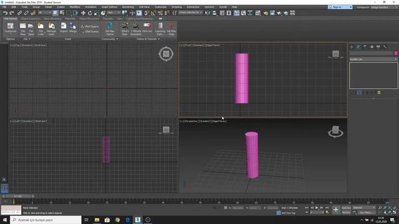Toggle the Percent Snap button
This screenshot has width=399, height=224.
pos(160,12)
